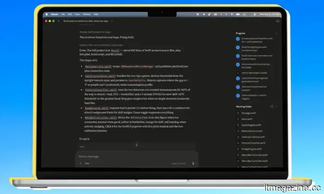The height and width of the screenshot is (194, 324).
Task: Select 'Verify the project builds' progress item
Action: 251,73
